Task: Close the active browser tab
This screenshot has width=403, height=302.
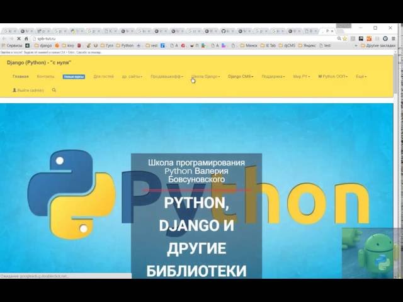Action: pyautogui.click(x=332, y=31)
